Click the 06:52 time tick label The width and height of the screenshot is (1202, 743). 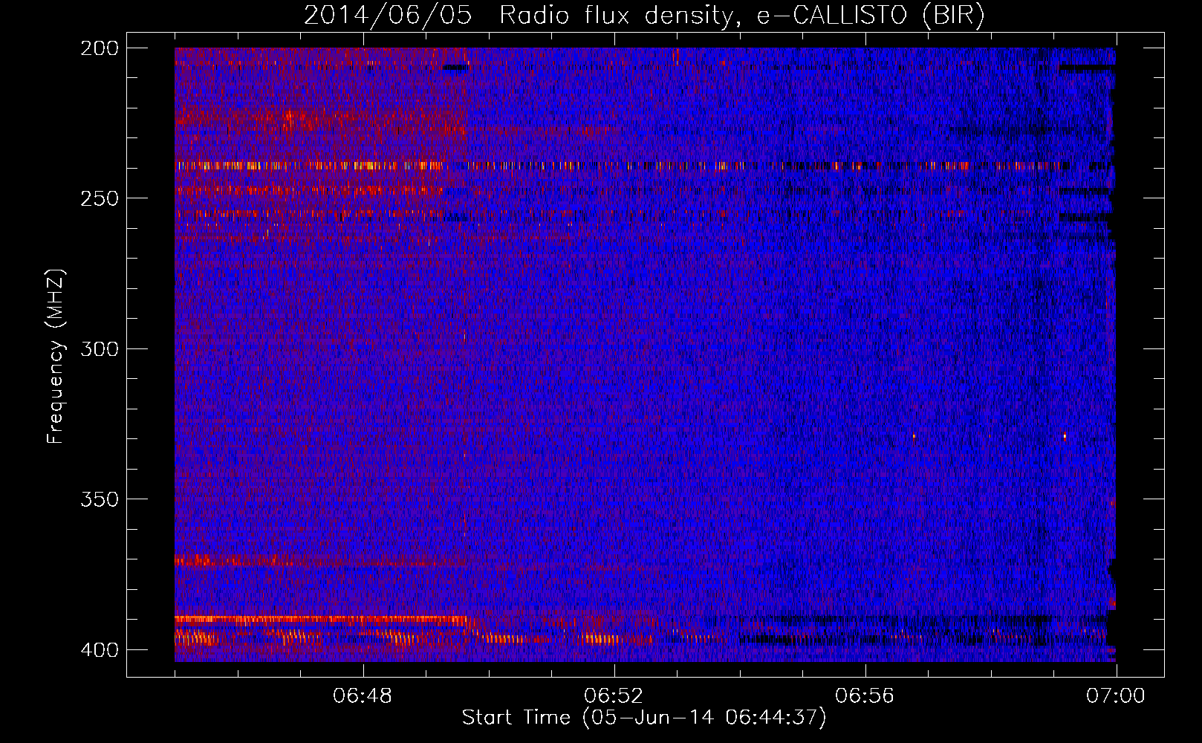click(x=614, y=696)
